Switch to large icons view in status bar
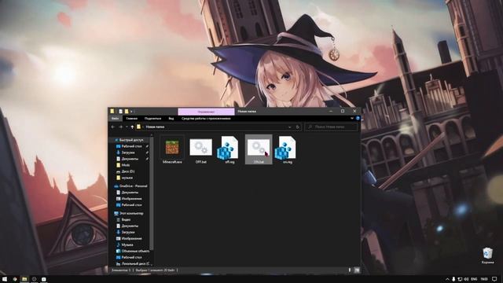Viewport: 503px width, 283px height. [356, 270]
